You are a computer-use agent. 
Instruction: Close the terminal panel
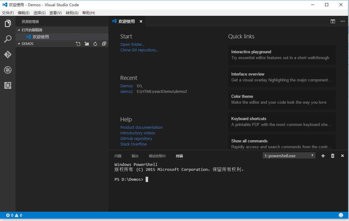click(x=342, y=156)
